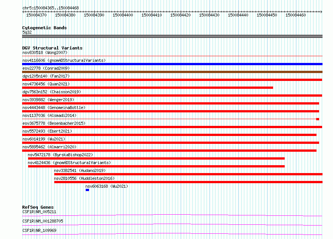
Task: Open nsv3382541 (Audano2019) variant
Action: click(80, 170)
